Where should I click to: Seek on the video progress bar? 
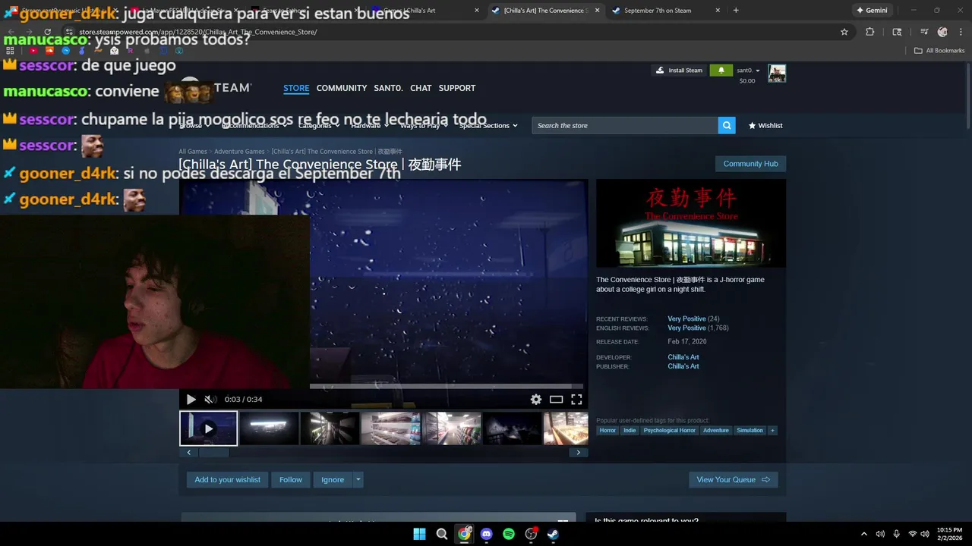click(x=446, y=386)
